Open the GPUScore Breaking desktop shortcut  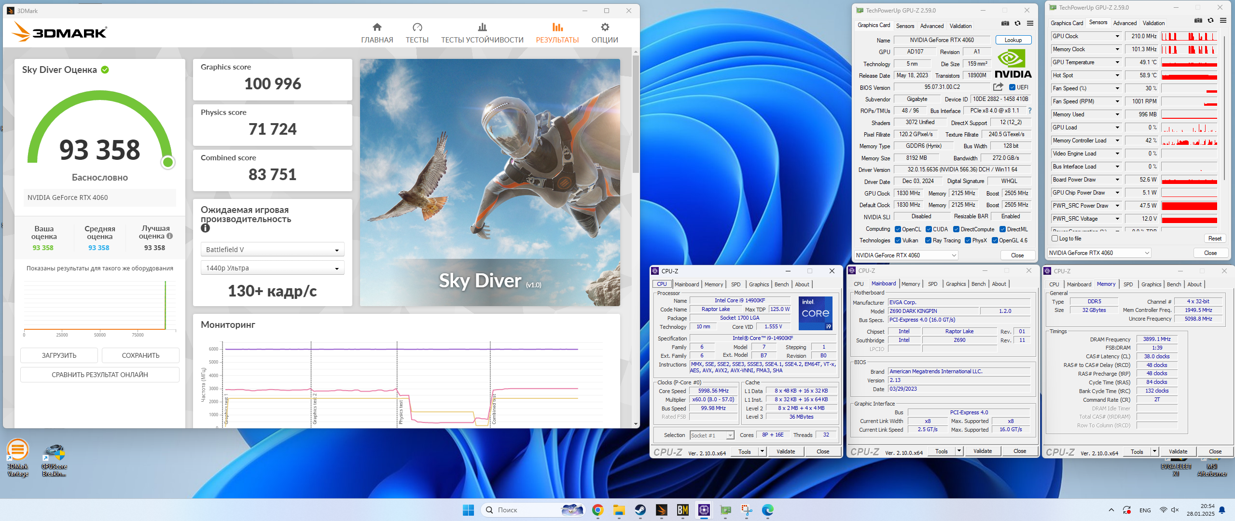[x=54, y=460]
